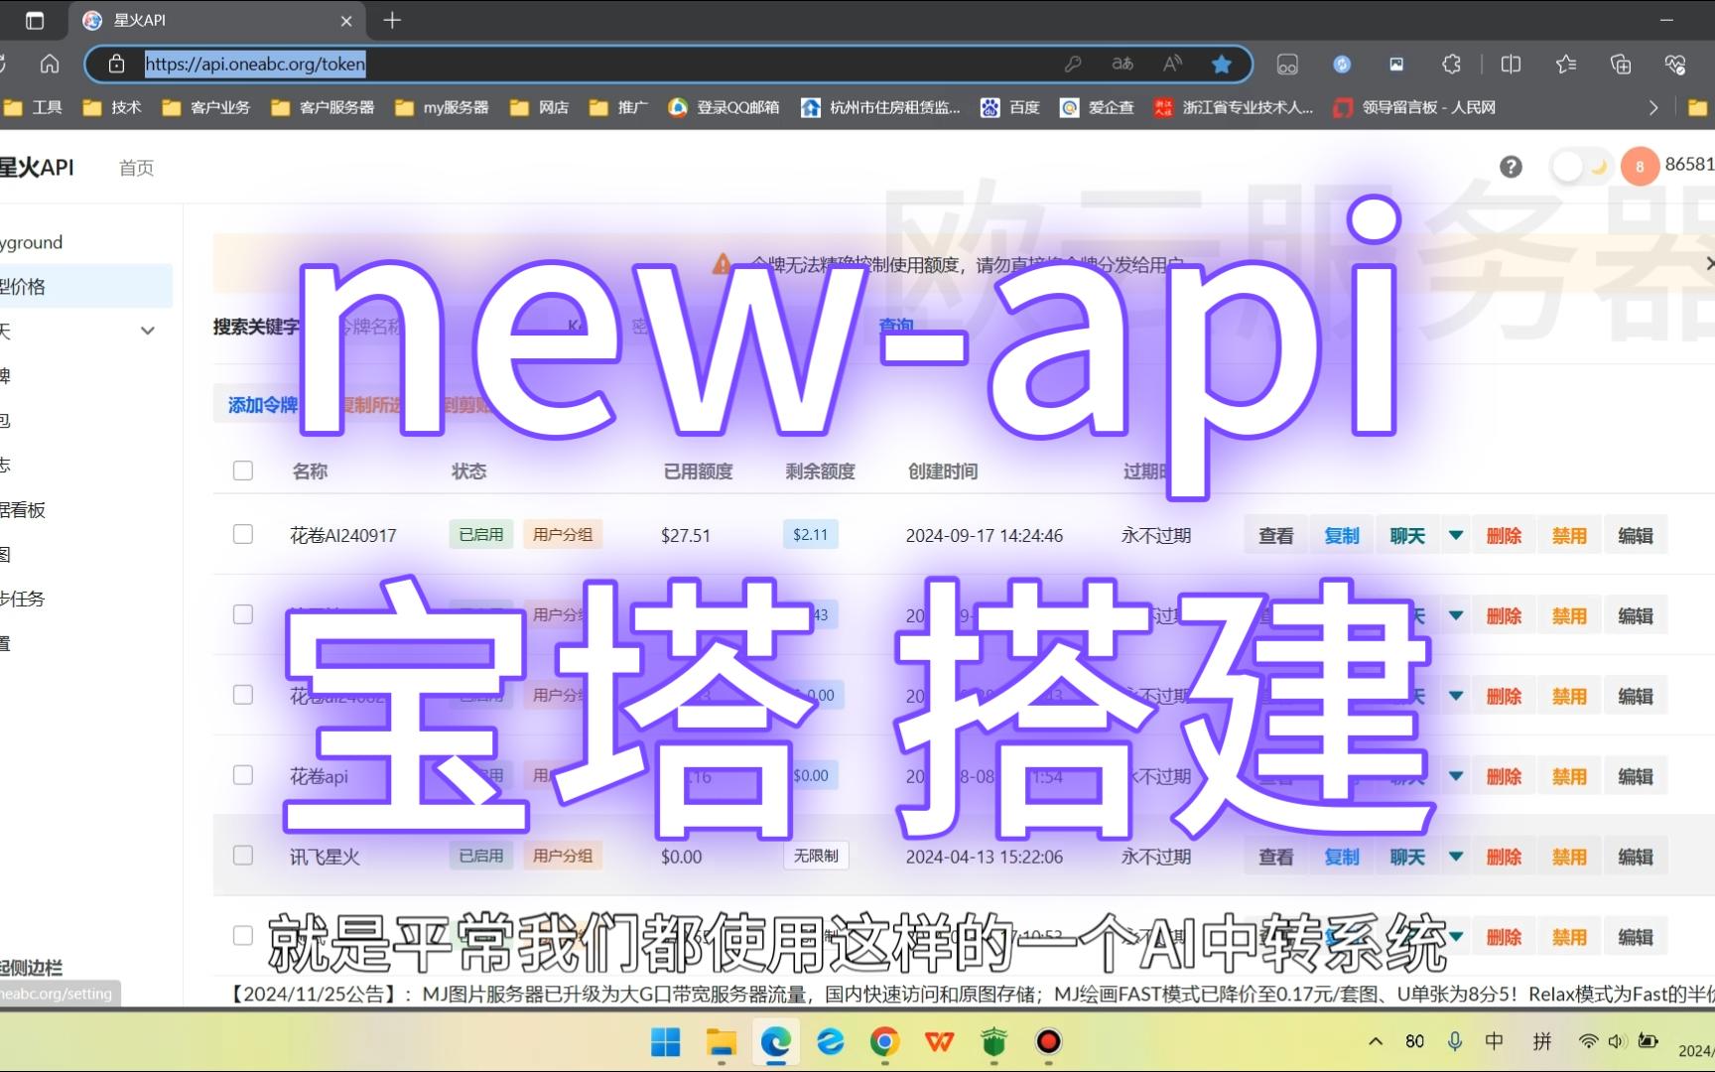Expand the sidebar chevron below 型价格
This screenshot has height=1072, width=1715.
(x=148, y=331)
